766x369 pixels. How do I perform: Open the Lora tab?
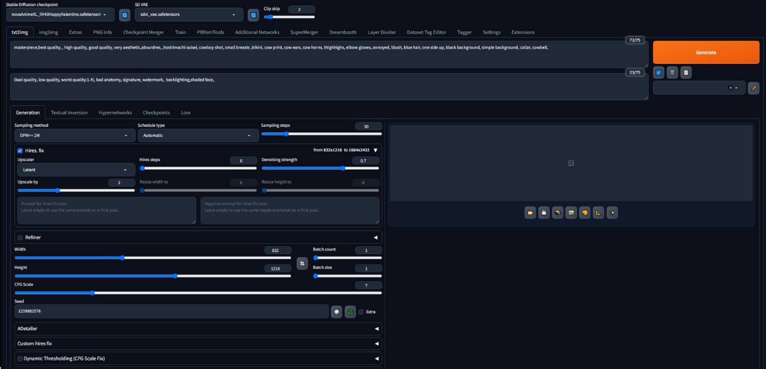185,112
